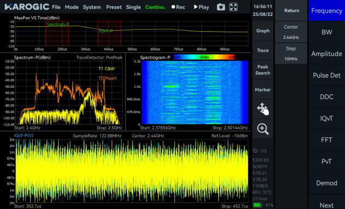Open the DDC tab
This screenshot has width=345, height=209.
[326, 97]
